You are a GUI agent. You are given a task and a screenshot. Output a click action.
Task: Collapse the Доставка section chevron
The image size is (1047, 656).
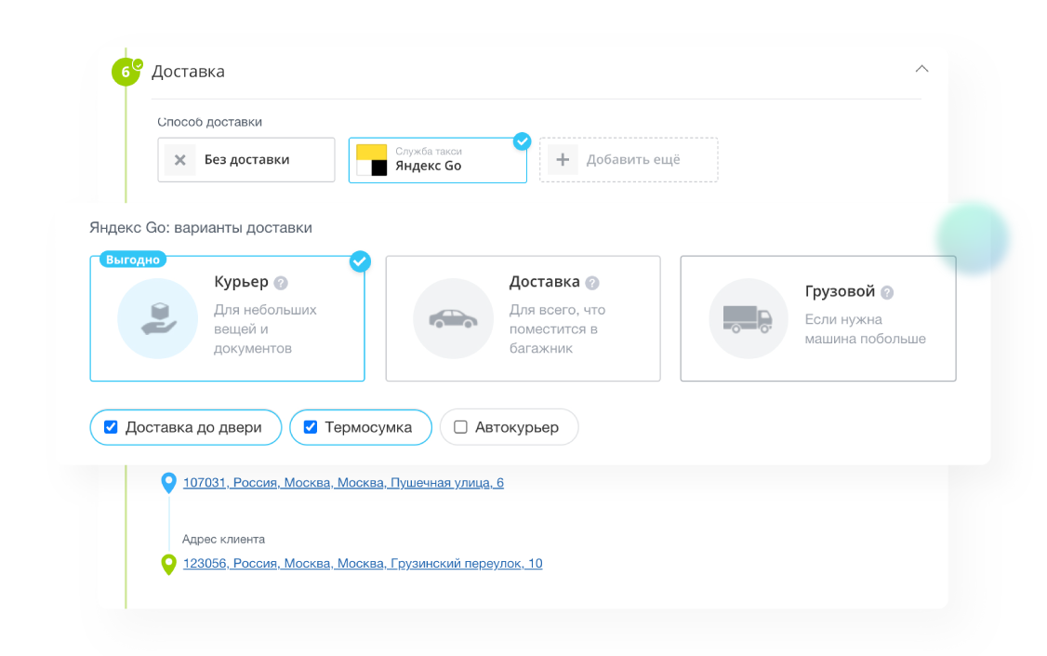pyautogui.click(x=921, y=69)
